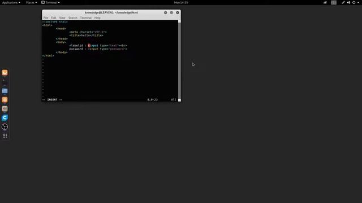Click the closing body tag
This screenshot has height=203, width=362.
[x=62, y=52]
